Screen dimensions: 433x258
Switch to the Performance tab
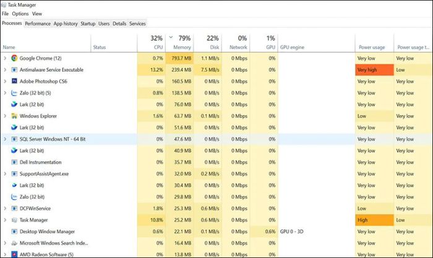[x=37, y=24]
